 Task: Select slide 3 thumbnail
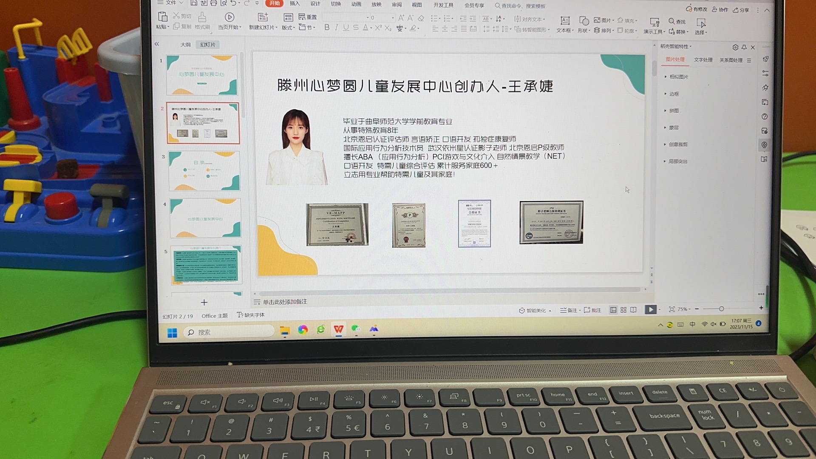pos(204,171)
